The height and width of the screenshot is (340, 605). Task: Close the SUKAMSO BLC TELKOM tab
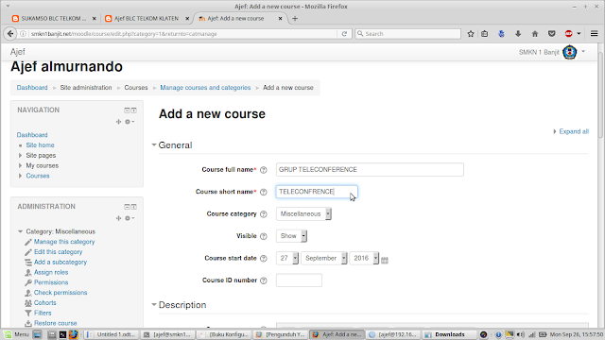(95, 19)
